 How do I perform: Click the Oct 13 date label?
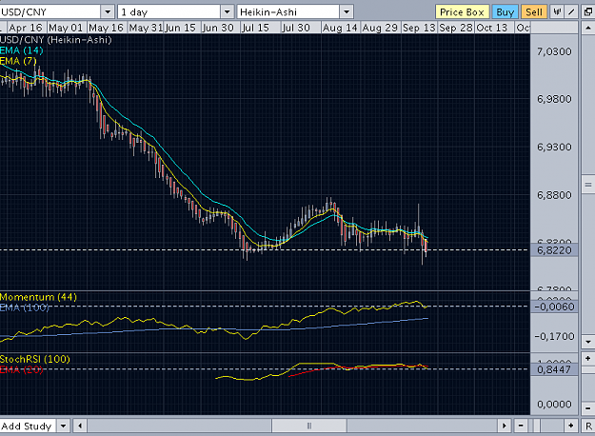(x=492, y=28)
